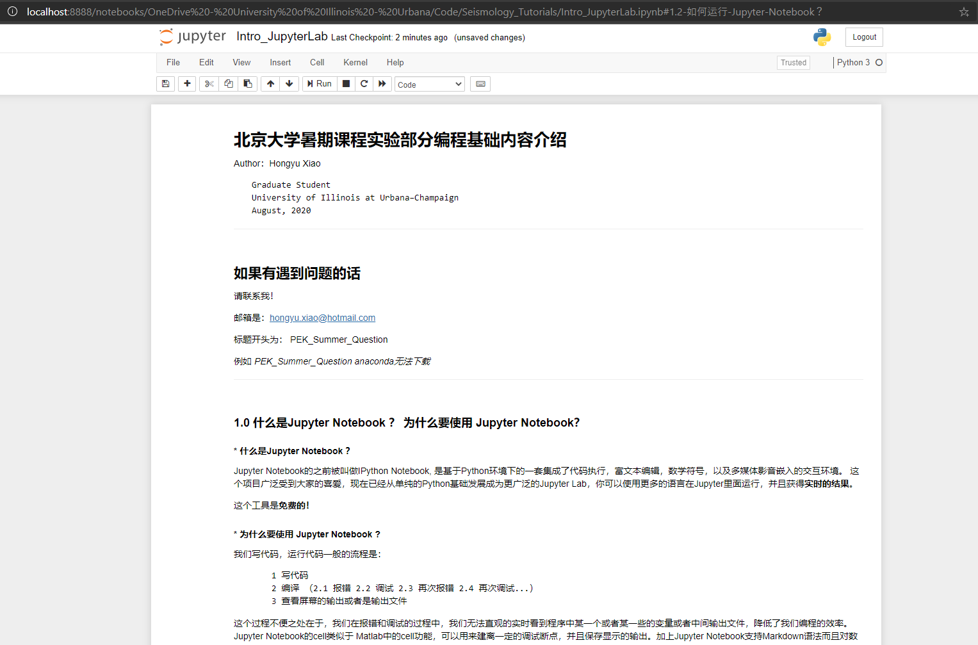This screenshot has height=645, width=978.
Task: Interrupt the kernel with the stop icon
Action: point(346,84)
